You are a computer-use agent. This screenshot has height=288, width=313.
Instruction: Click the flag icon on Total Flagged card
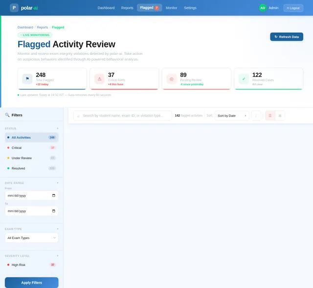coord(27,79)
